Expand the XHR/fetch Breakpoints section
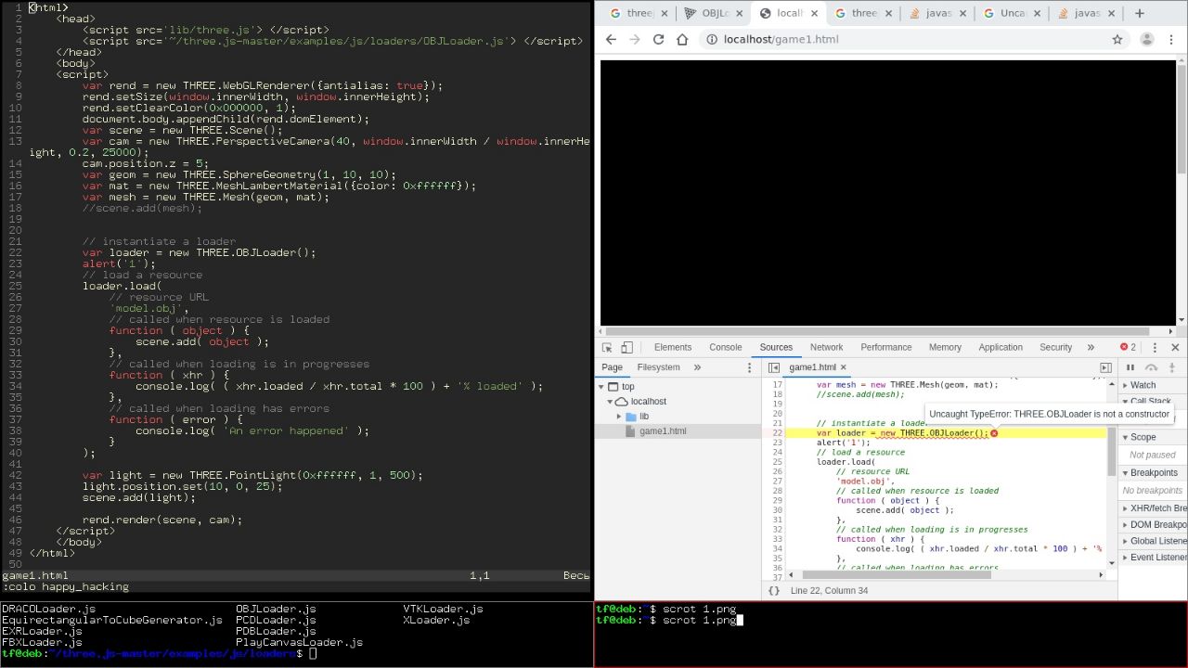The image size is (1188, 668). (x=1153, y=508)
